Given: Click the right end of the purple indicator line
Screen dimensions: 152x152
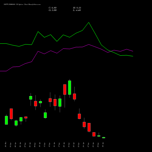Looking at the screenshot, I should [133, 51].
